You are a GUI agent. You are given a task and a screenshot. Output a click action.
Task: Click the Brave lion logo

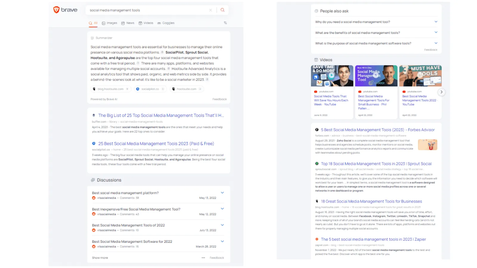[56, 9]
